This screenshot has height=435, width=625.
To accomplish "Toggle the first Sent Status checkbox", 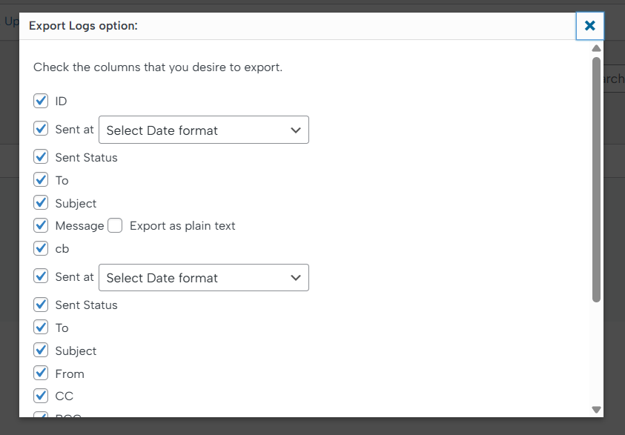I will click(x=41, y=157).
